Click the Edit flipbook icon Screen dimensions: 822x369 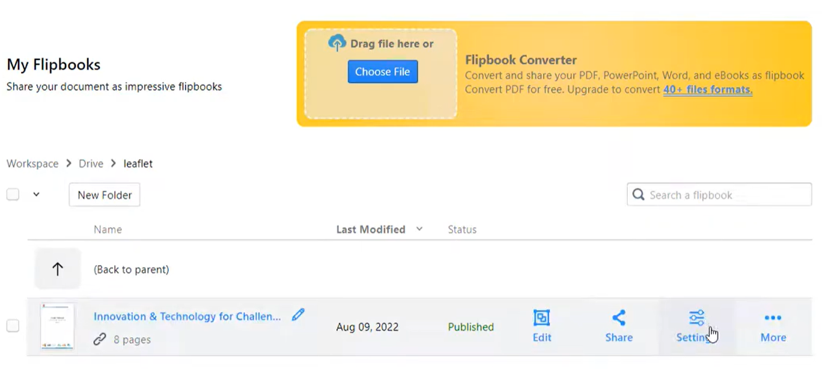tap(541, 318)
